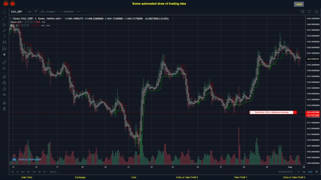
Task: Click the Take Profit 1 column header
Action: click(240, 177)
